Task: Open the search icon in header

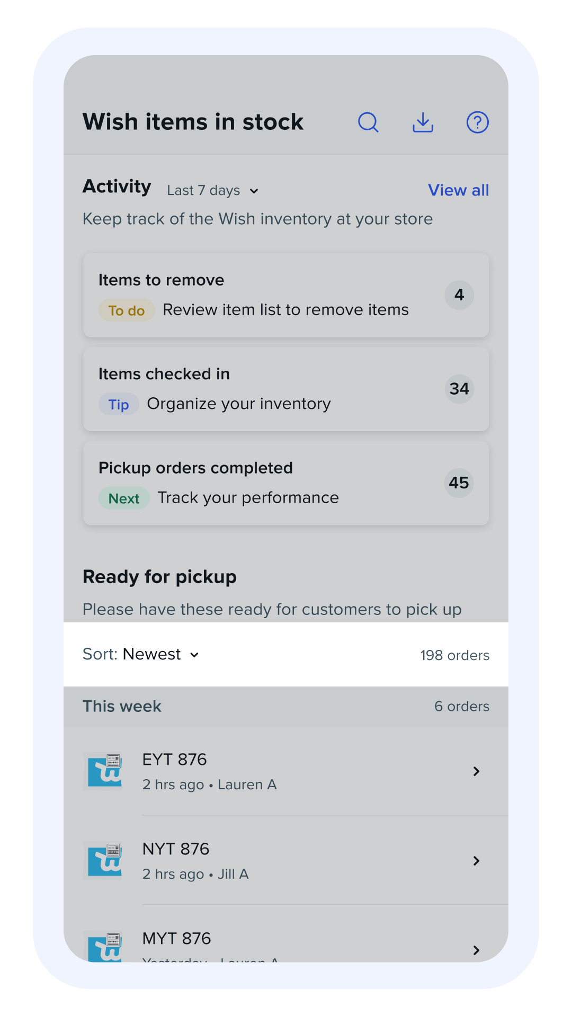Action: [x=368, y=122]
